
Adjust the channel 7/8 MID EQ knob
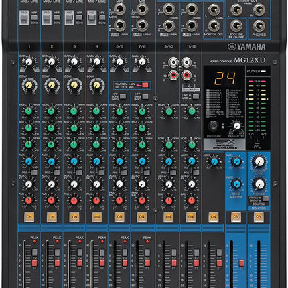[142, 128]
